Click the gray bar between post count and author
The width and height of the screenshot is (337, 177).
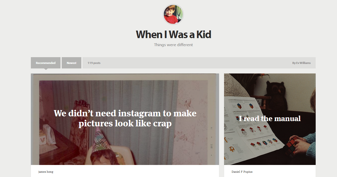pos(196,63)
